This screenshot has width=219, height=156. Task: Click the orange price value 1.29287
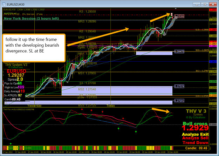click(x=16, y=75)
